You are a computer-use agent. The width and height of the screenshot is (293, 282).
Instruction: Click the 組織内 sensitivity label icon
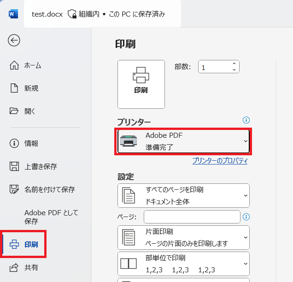tap(72, 14)
